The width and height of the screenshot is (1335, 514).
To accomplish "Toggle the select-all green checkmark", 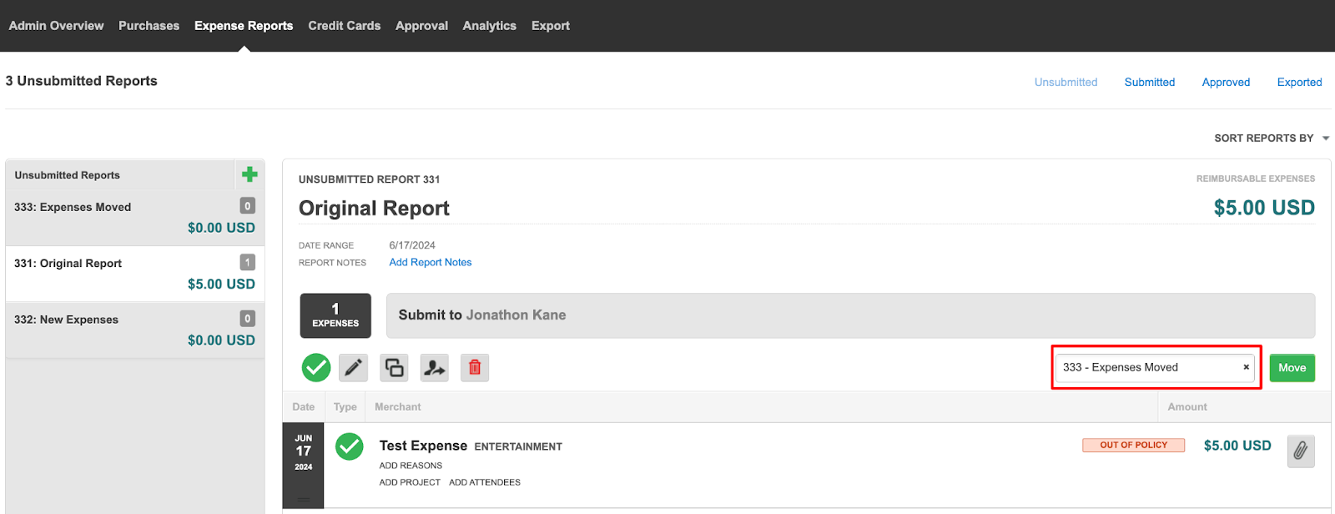I will pyautogui.click(x=316, y=367).
